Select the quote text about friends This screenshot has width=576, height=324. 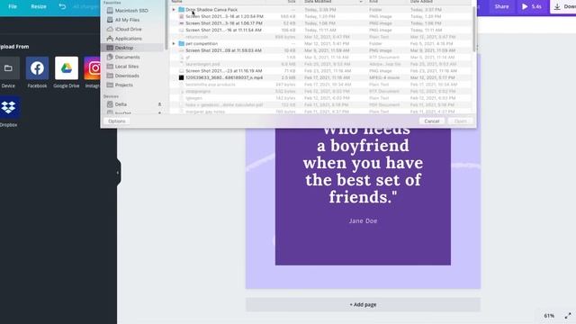pos(363,164)
